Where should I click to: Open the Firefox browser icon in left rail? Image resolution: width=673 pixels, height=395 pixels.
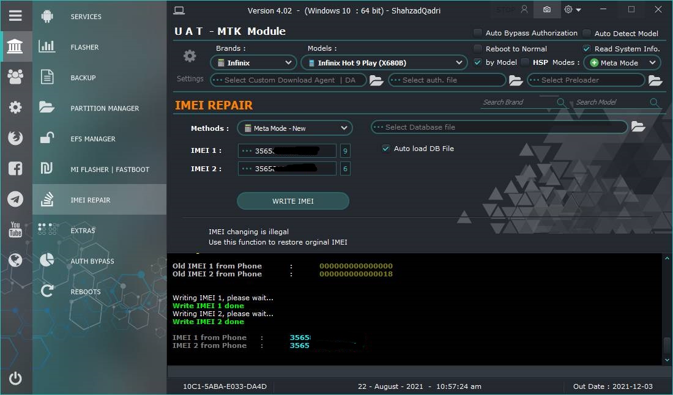tap(15, 138)
